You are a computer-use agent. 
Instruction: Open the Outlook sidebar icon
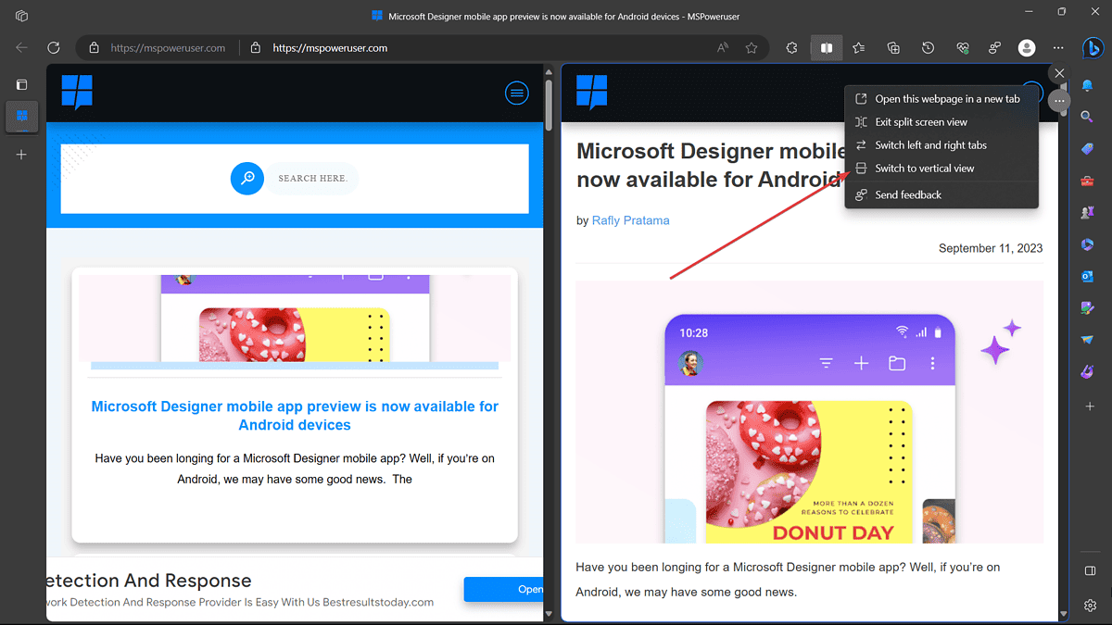coord(1088,276)
